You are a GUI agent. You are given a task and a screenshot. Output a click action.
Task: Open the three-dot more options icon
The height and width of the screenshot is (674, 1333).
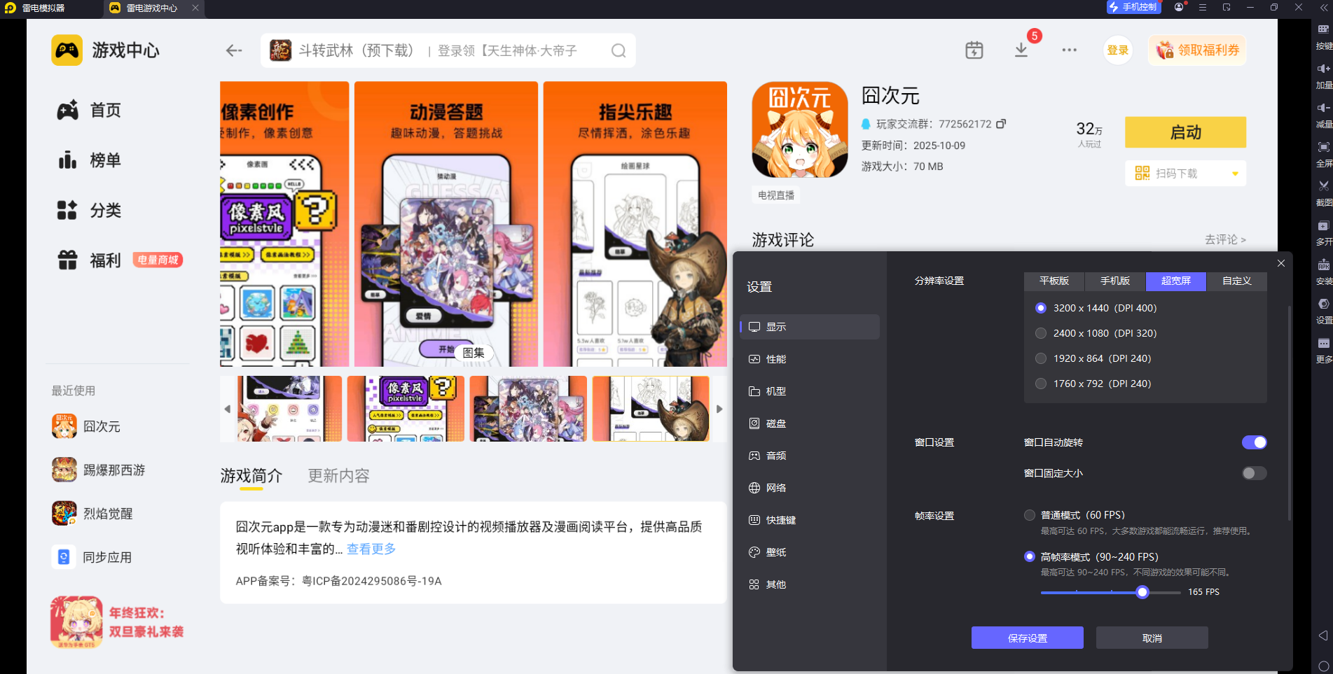[x=1070, y=50]
